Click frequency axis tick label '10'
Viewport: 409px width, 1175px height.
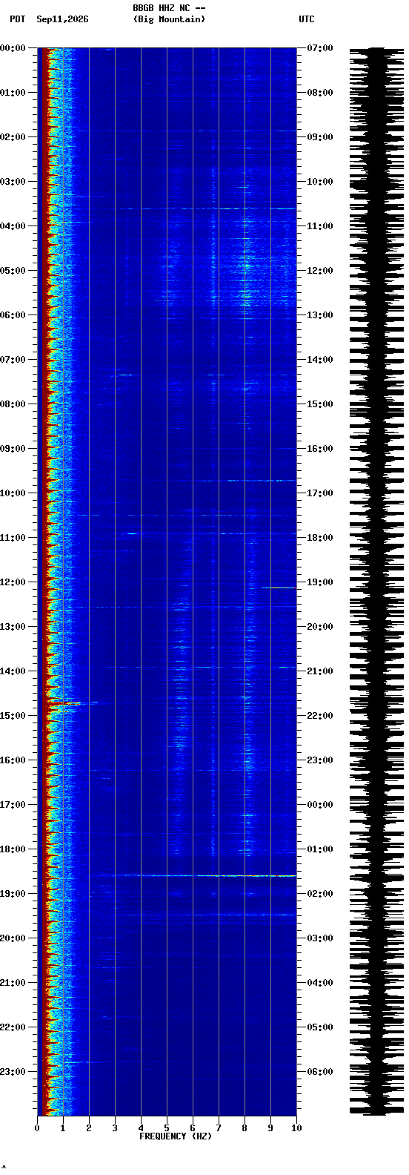click(296, 1128)
